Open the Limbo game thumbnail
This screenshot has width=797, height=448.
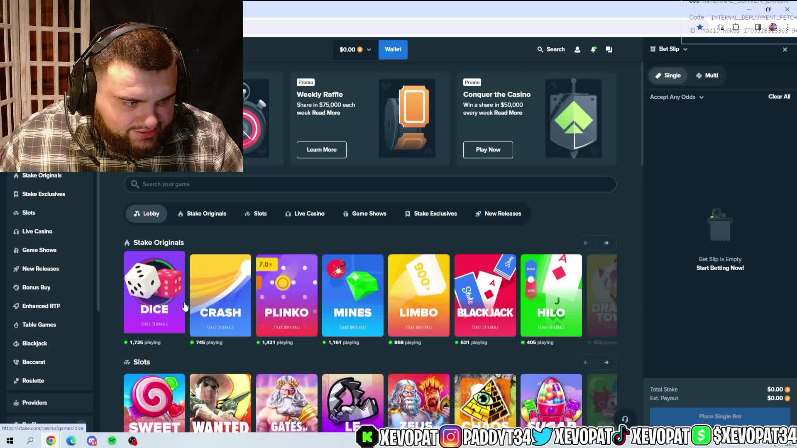[419, 295]
